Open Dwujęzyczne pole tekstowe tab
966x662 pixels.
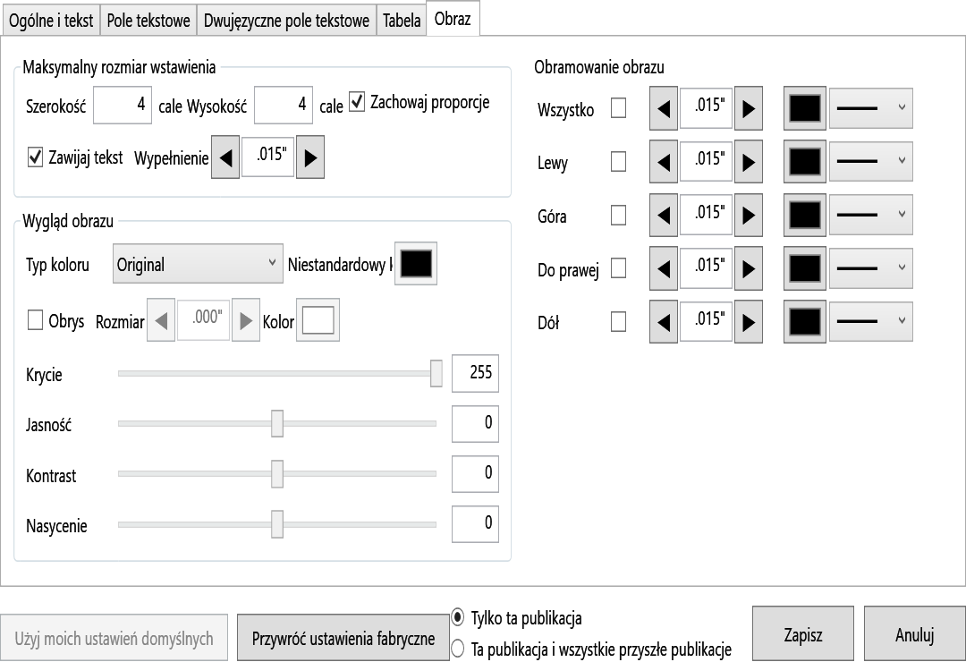(x=286, y=21)
